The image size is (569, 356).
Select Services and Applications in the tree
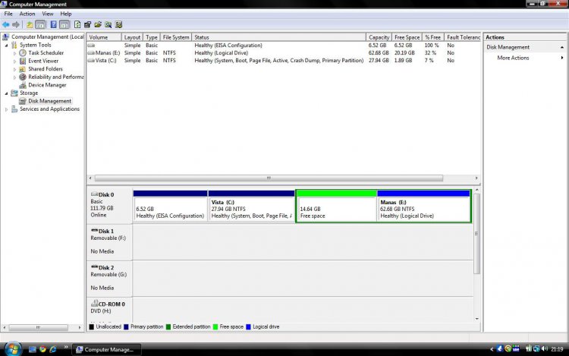point(50,109)
